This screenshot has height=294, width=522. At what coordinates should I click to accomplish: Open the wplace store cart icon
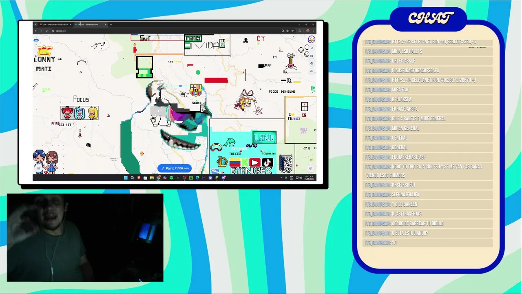tap(312, 48)
